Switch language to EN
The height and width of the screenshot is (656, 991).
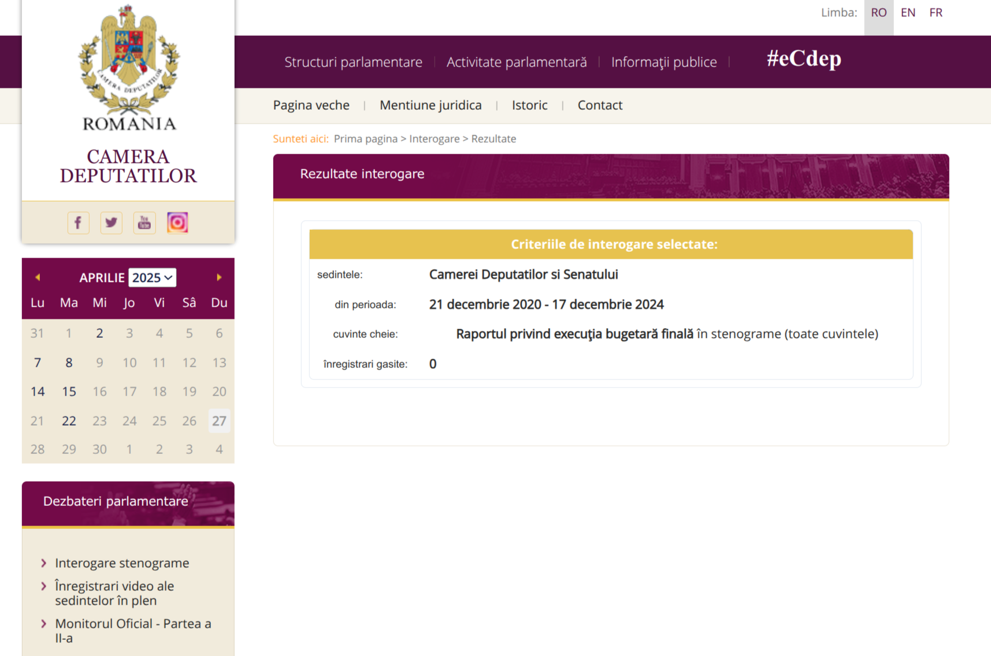(908, 13)
